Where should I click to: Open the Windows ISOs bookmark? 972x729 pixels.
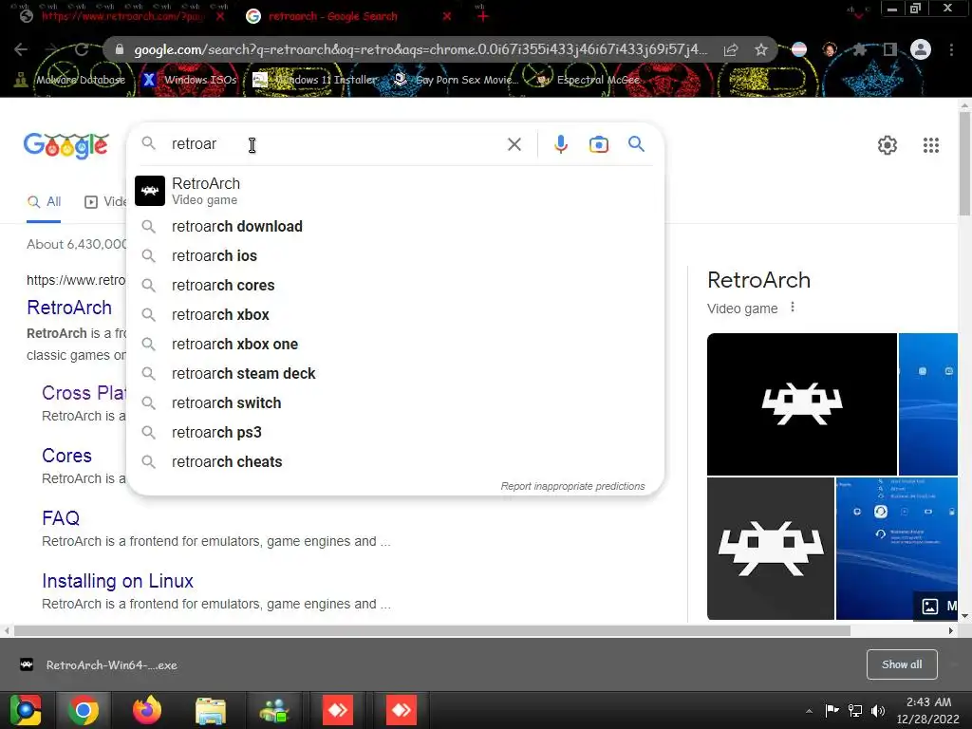click(x=190, y=80)
